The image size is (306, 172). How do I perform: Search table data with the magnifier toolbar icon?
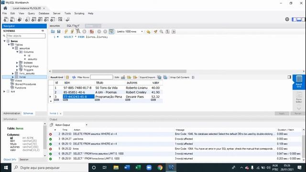pyautogui.click(x=60, y=19)
